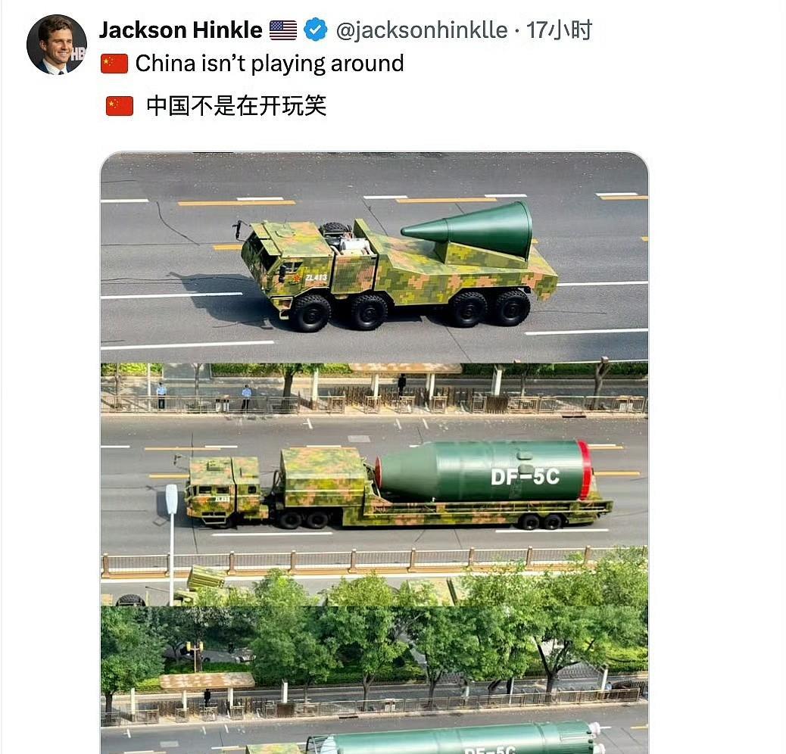This screenshot has width=786, height=754.
Task: Click the white street lamp in the middle photo
Action: [171, 544]
